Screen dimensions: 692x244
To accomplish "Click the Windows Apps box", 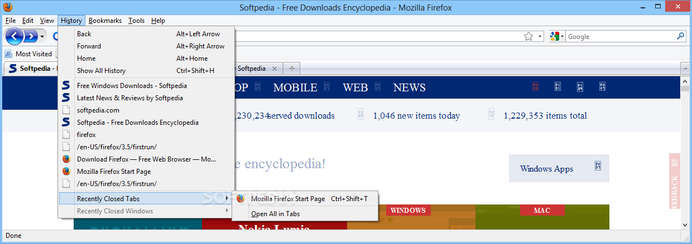I will 559,168.
